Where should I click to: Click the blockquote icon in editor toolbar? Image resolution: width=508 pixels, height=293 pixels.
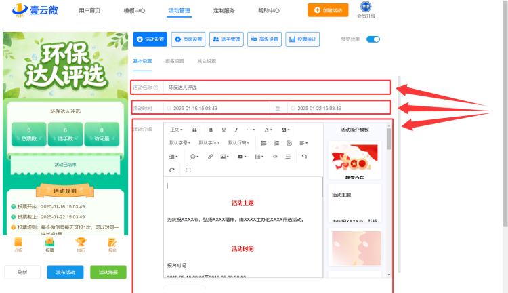194,130
